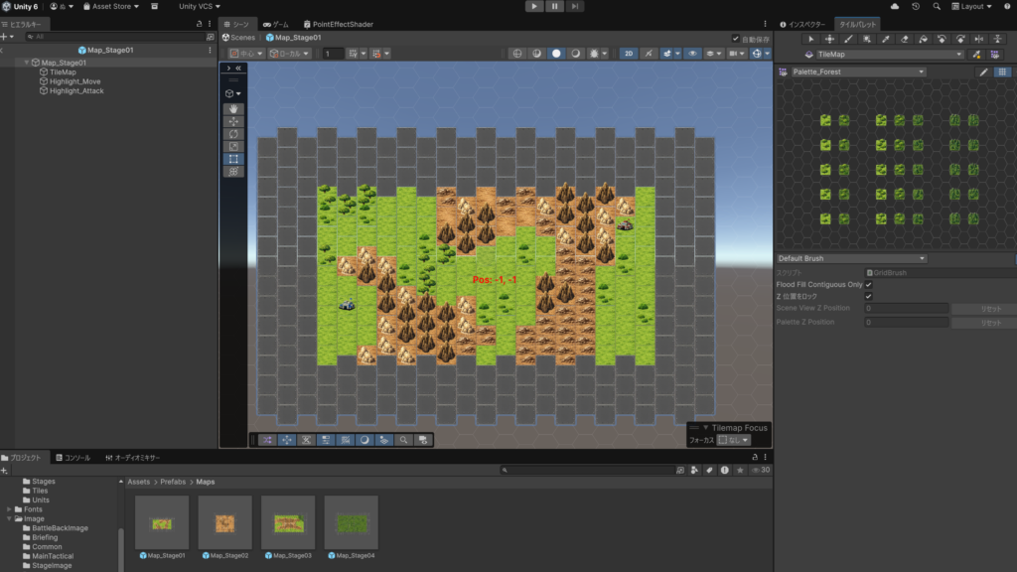Choose the flood fill bucket tool
Image resolution: width=1017 pixels, height=572 pixels.
923,39
